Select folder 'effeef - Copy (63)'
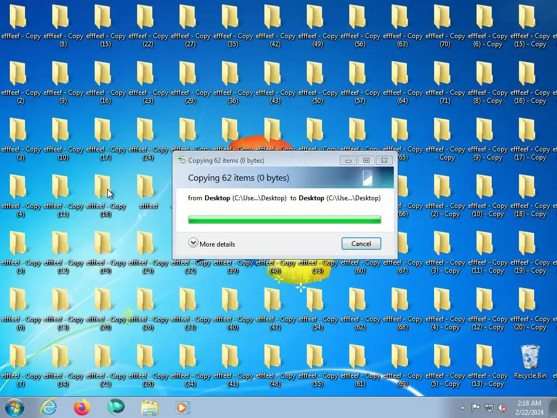Screen dimensions: 557x418 coord(403,26)
